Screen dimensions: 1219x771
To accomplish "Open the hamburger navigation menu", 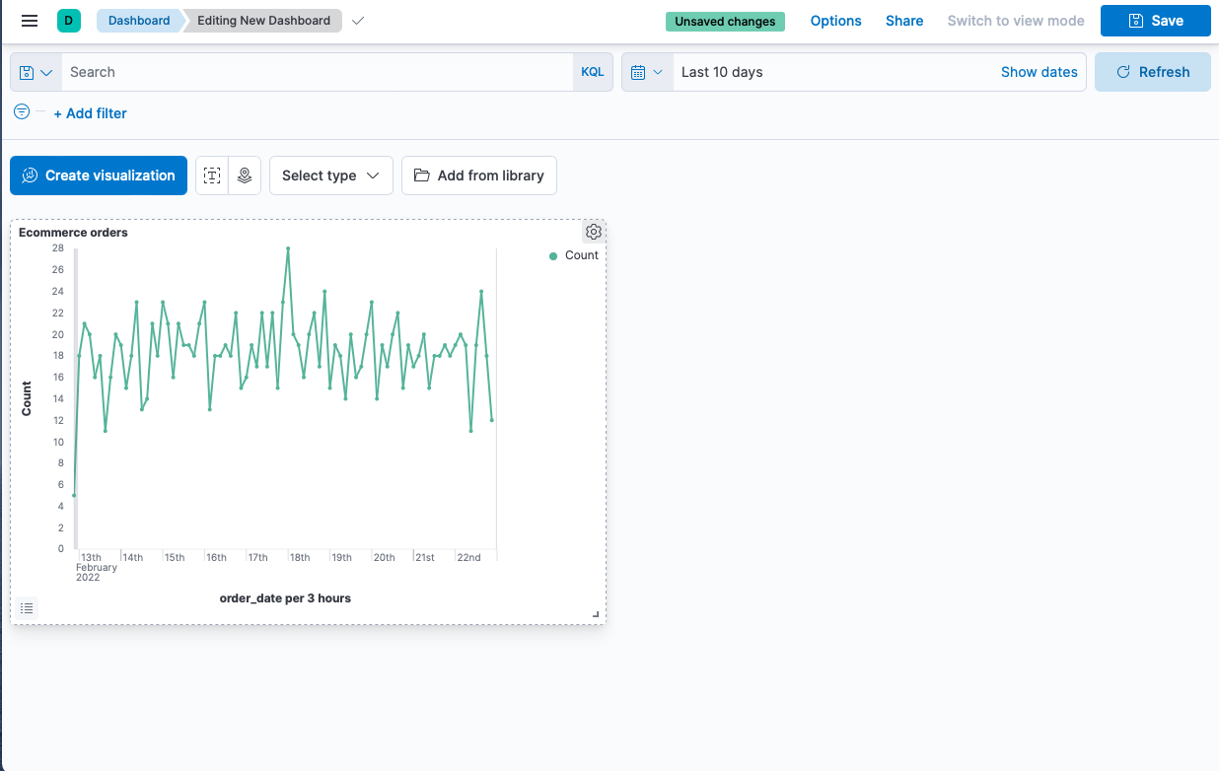I will [x=29, y=20].
